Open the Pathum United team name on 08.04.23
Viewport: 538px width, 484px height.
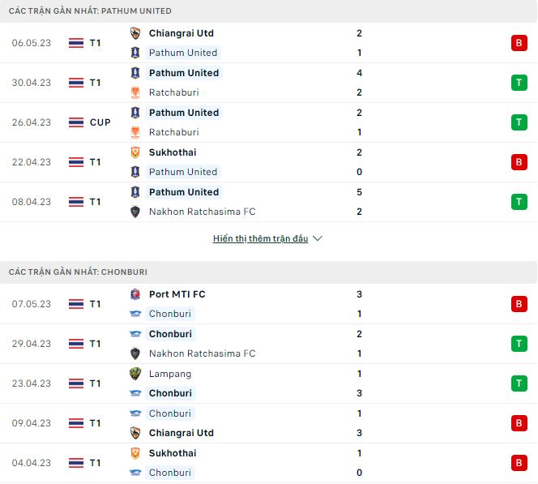click(184, 192)
